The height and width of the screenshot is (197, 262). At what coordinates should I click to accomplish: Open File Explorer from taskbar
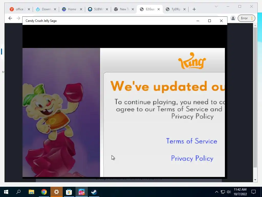point(31,192)
